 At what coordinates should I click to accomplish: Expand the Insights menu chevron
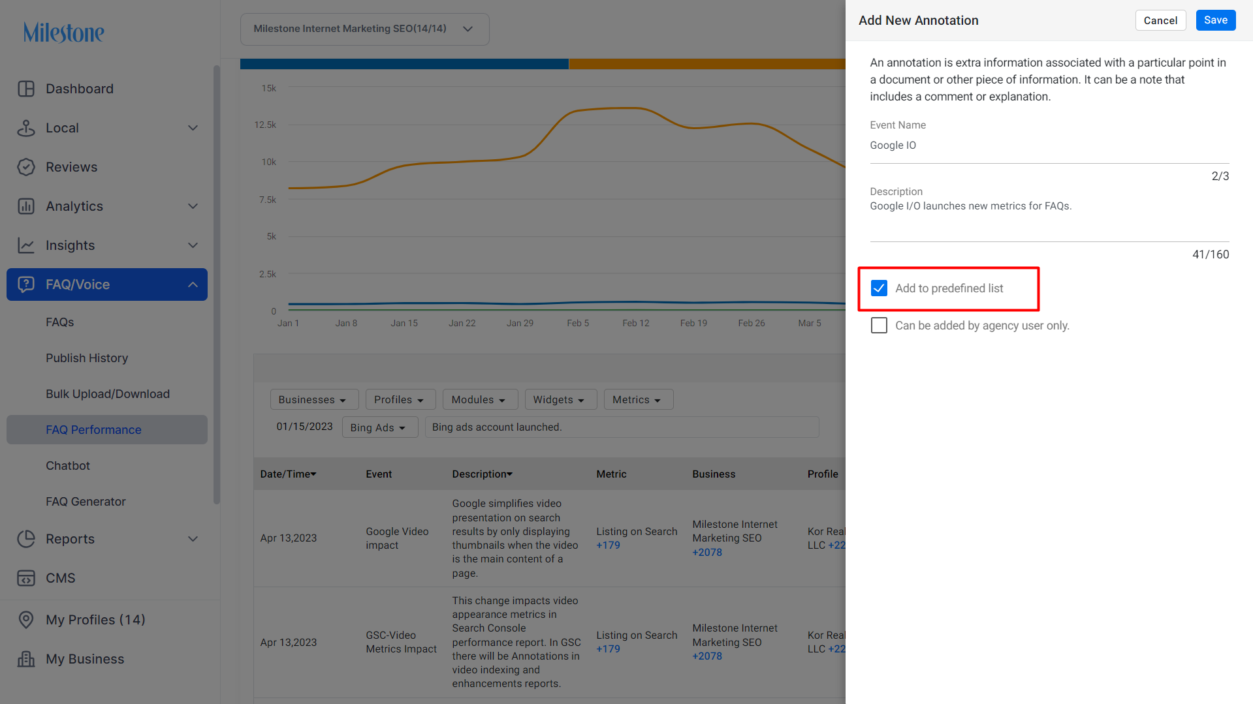tap(193, 245)
